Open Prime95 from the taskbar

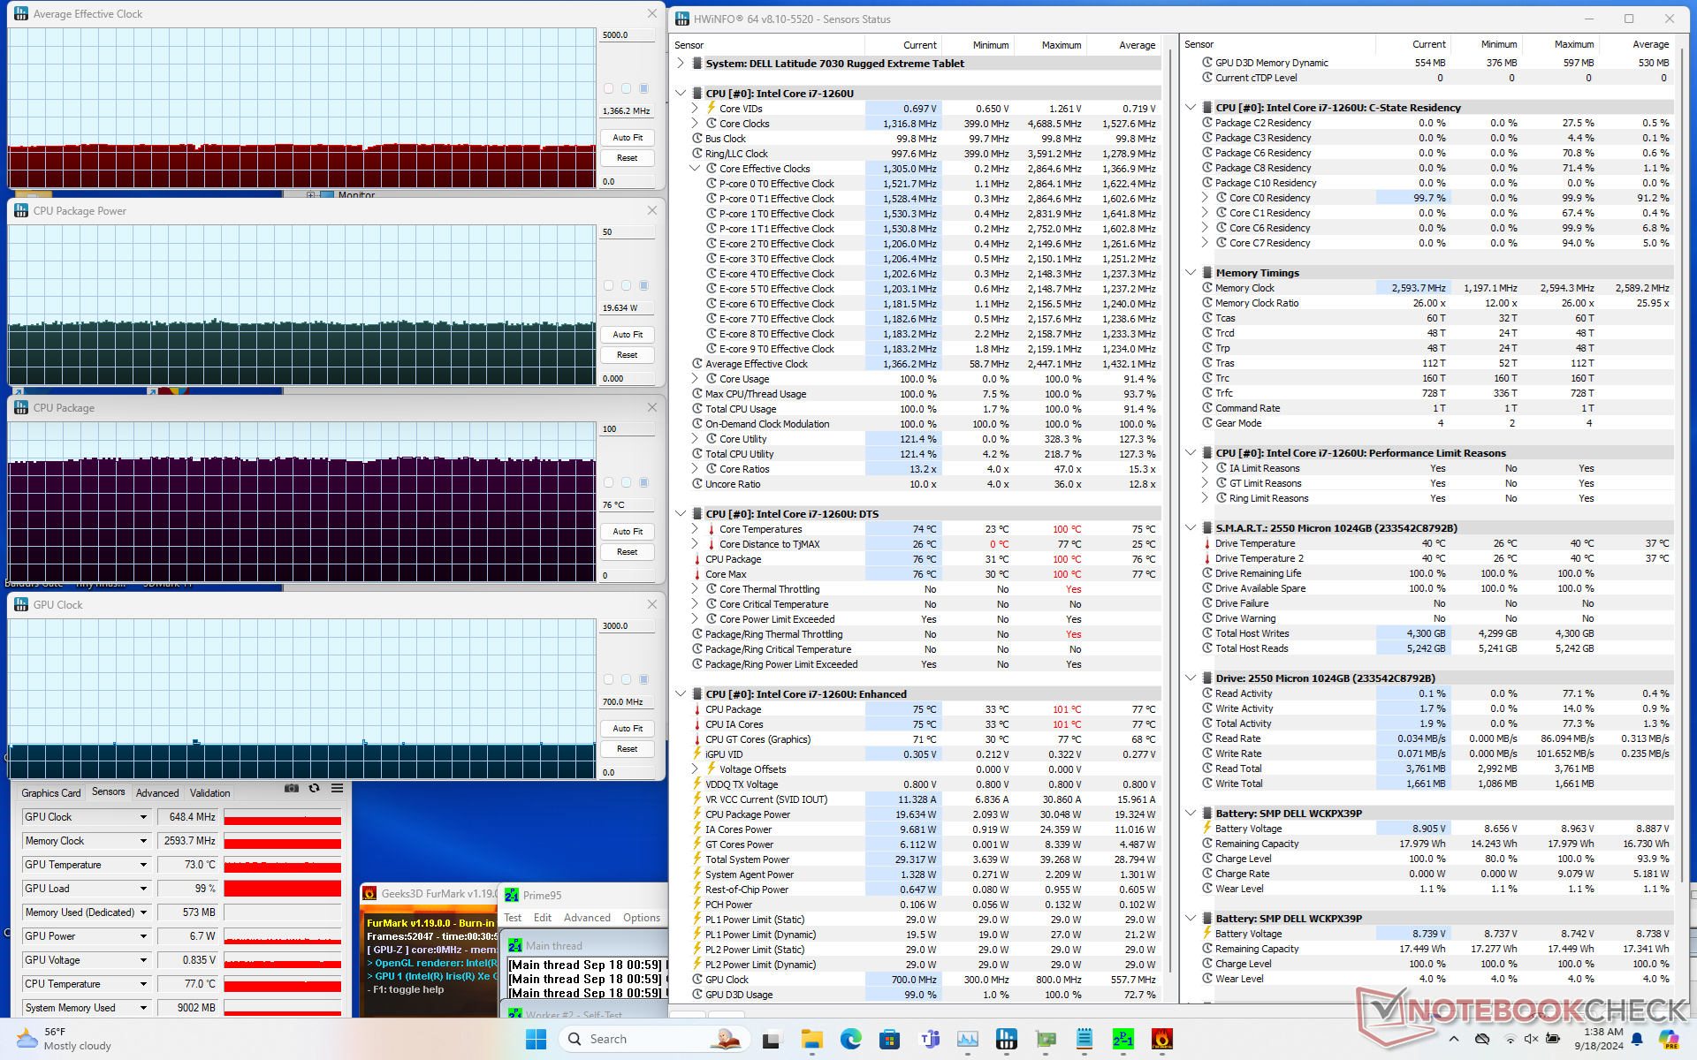(1122, 1040)
